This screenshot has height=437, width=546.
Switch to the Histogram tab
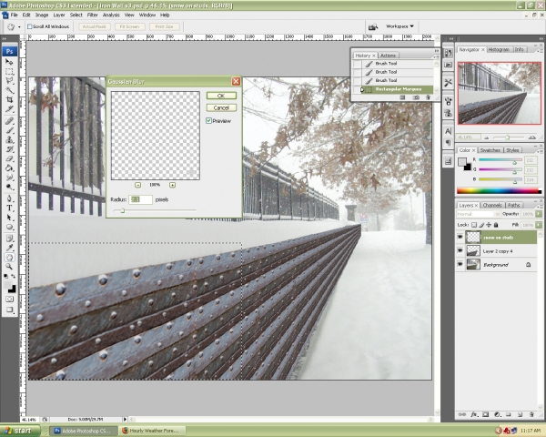click(x=499, y=49)
